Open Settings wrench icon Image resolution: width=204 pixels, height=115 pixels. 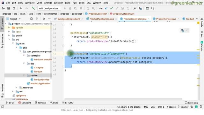click(135, 9)
